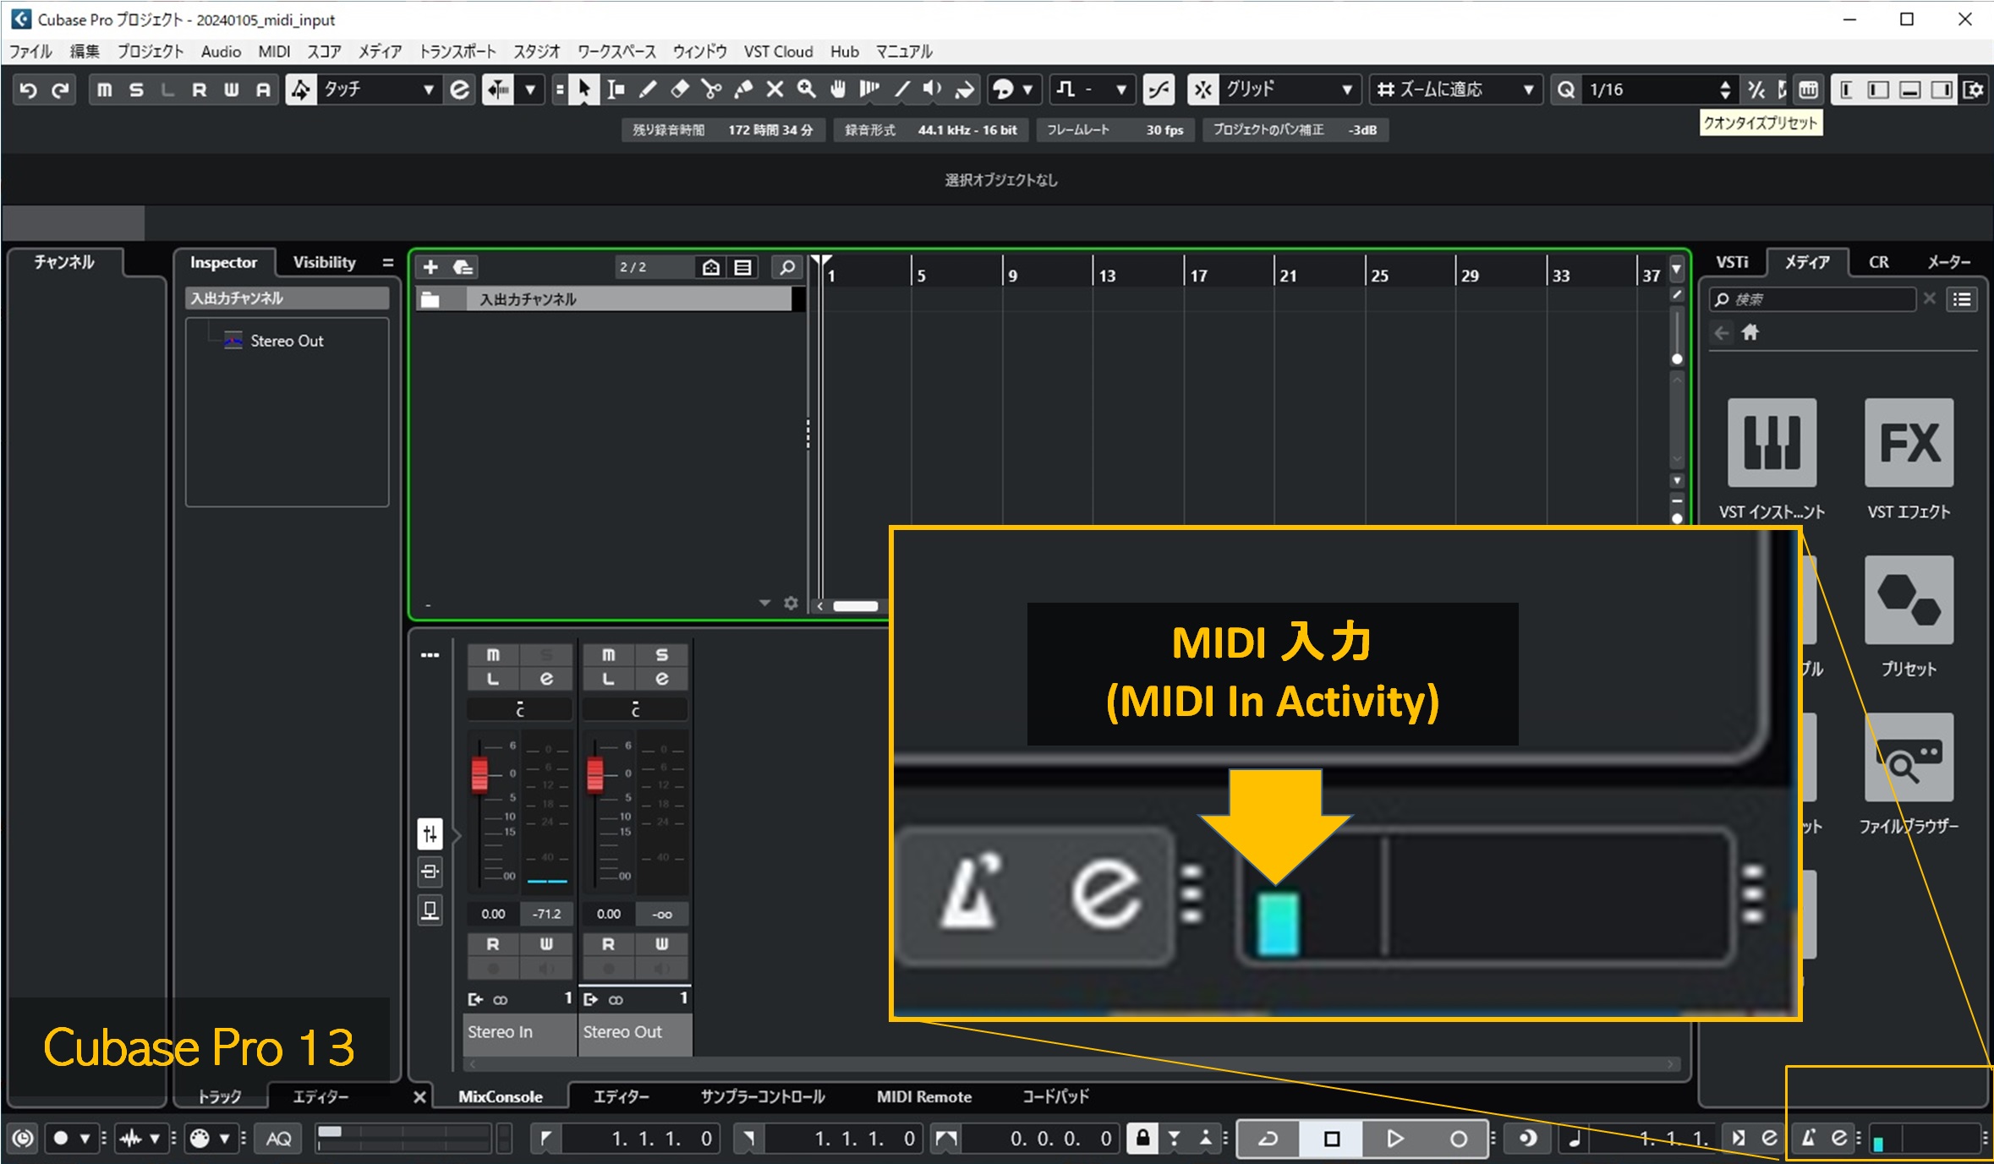Open track list filter dropdown arrow
Screen dimensions: 1994x1164
tap(764, 603)
